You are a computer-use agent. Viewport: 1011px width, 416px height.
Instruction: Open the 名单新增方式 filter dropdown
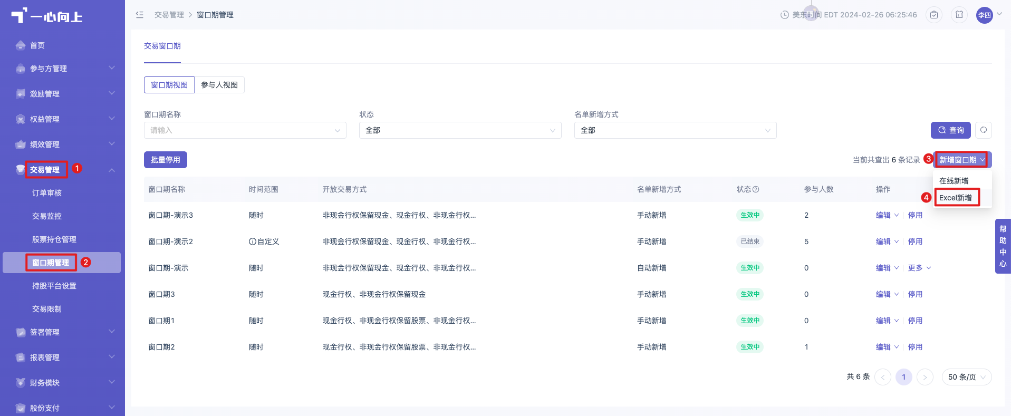pyautogui.click(x=676, y=130)
